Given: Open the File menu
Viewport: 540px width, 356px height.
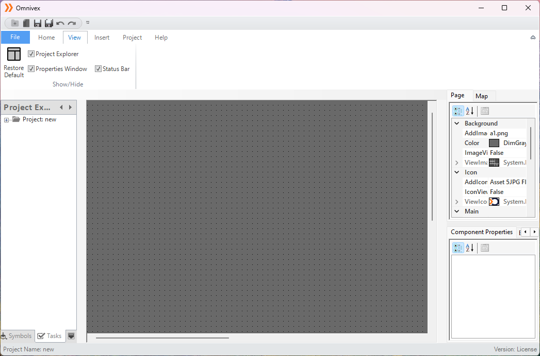Looking at the screenshot, I should [x=15, y=37].
